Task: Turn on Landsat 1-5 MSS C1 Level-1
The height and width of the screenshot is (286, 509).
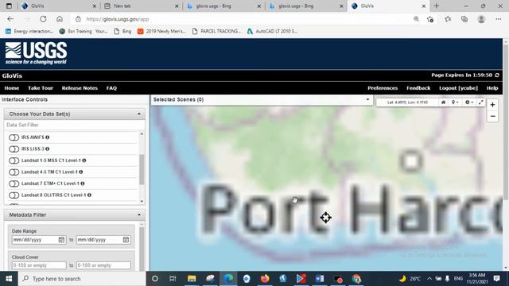Action: [14, 160]
